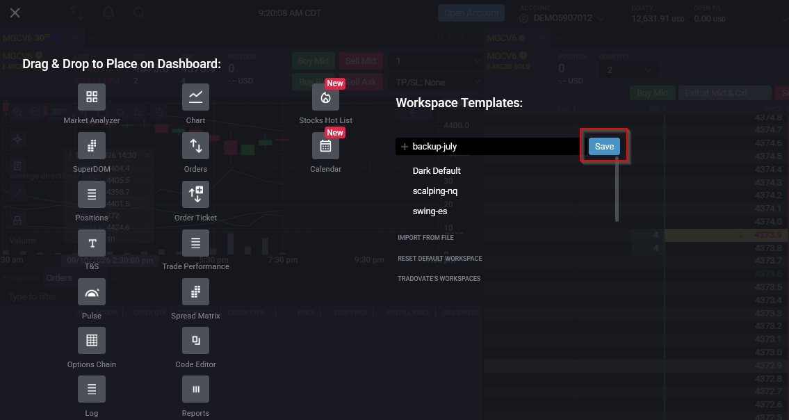789x420 pixels.
Task: Select the Code Editor module icon
Action: pos(196,341)
